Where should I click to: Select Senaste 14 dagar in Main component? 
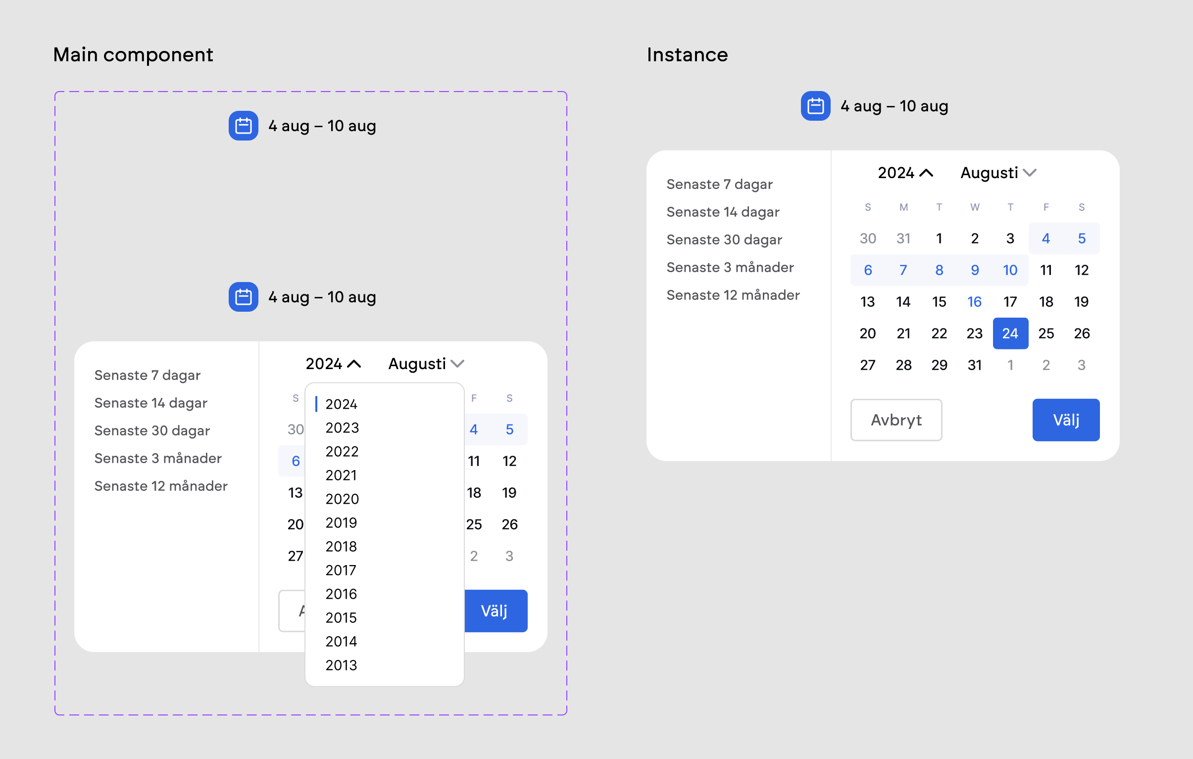(x=150, y=403)
